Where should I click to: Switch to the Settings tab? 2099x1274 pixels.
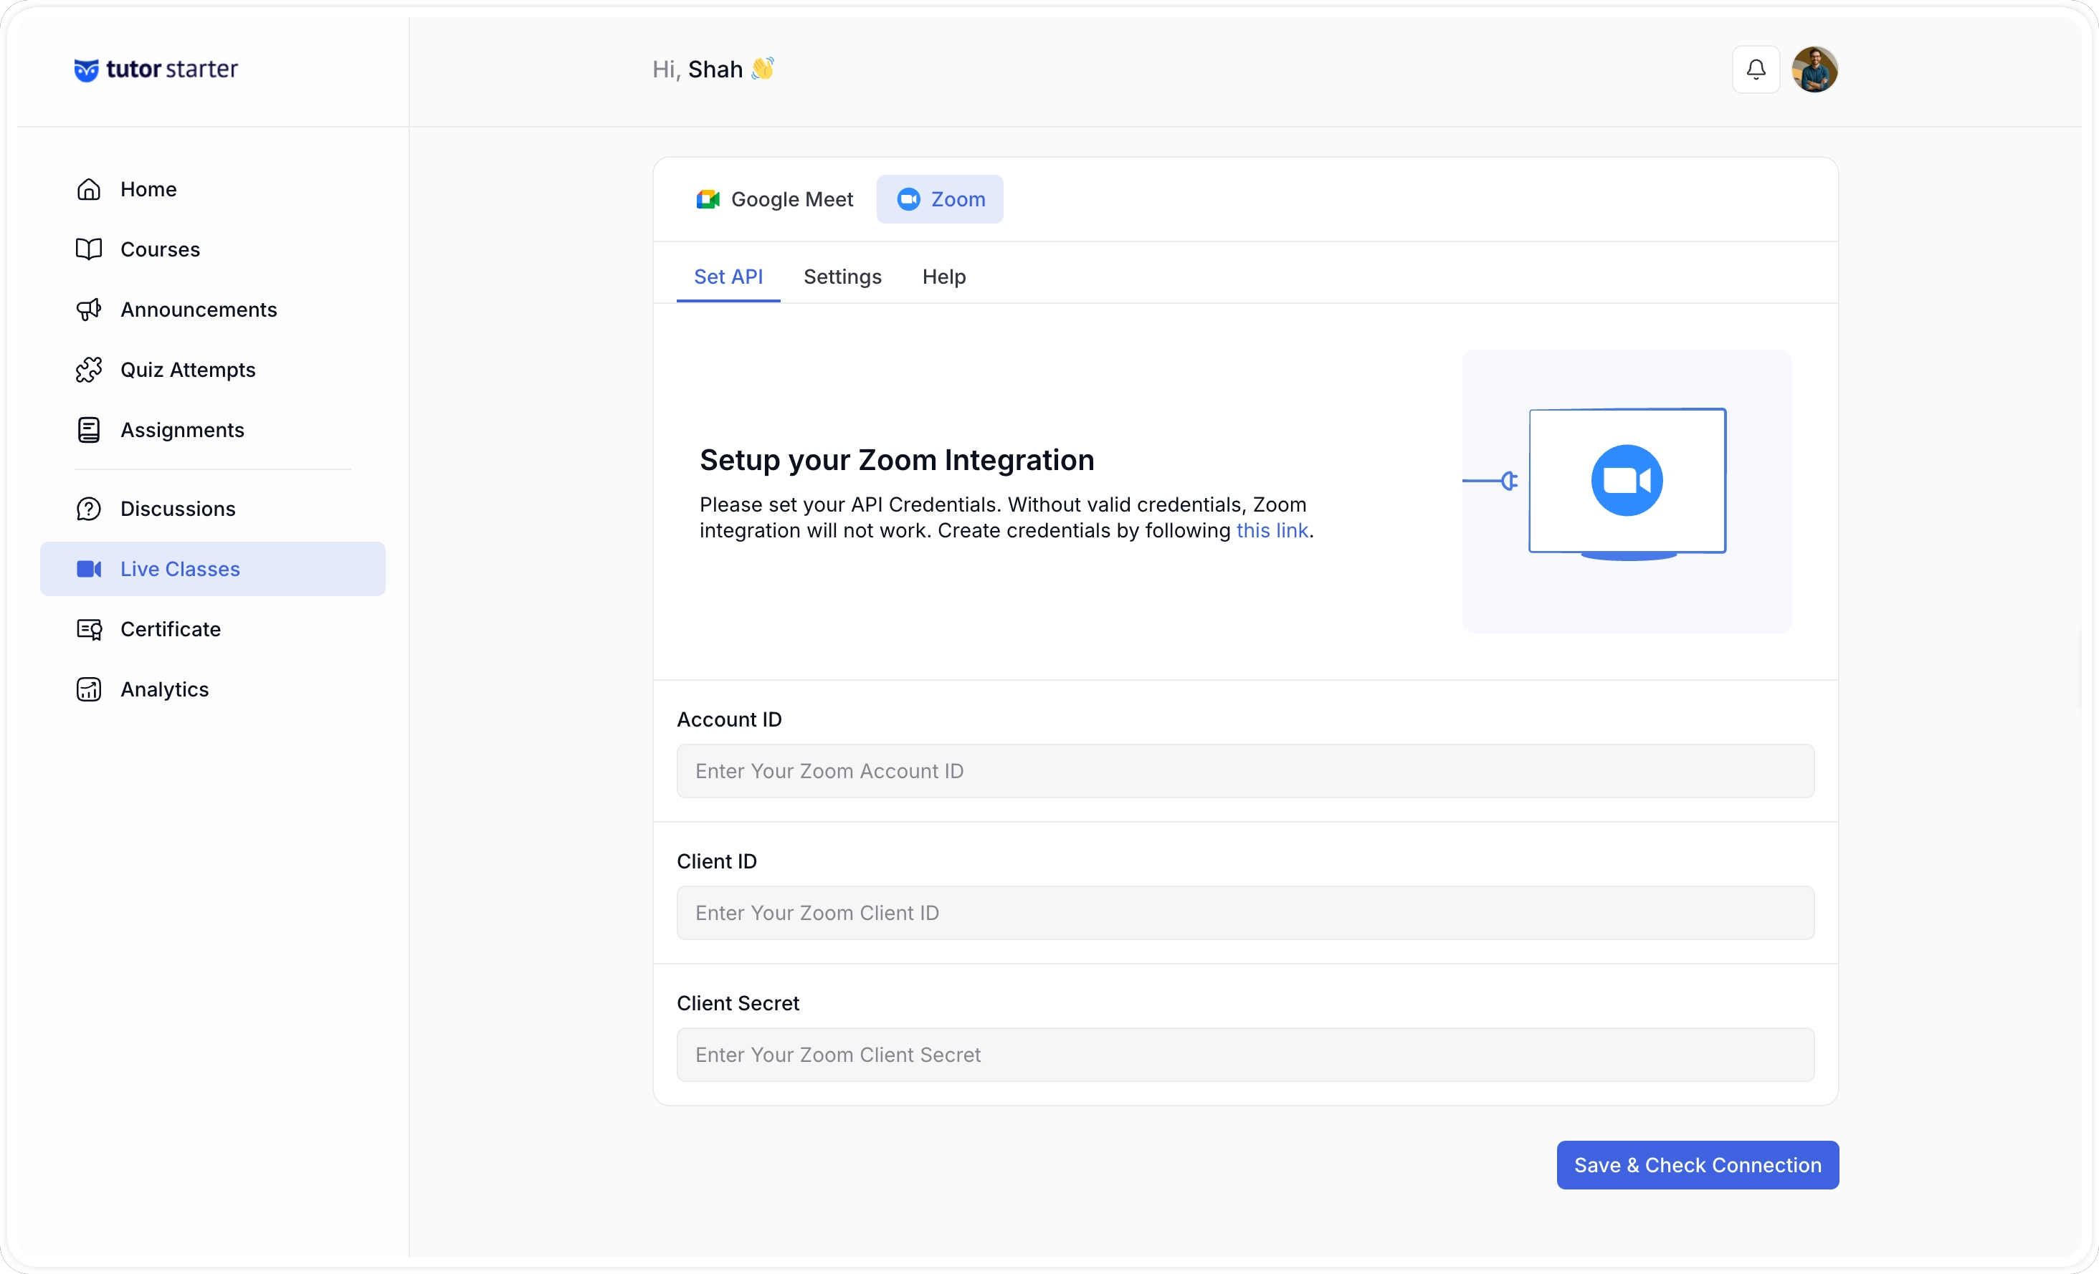[842, 277]
